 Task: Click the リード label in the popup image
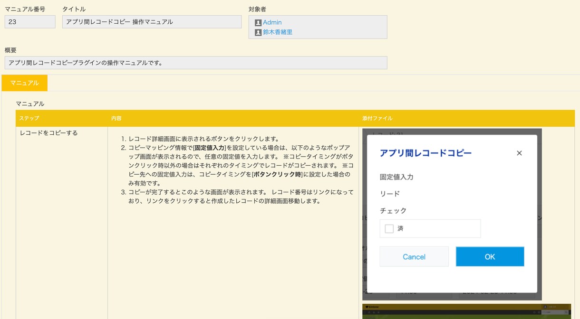tap(390, 194)
